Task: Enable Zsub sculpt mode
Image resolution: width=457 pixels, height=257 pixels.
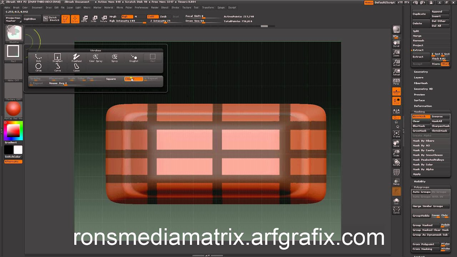Action: [163, 16]
